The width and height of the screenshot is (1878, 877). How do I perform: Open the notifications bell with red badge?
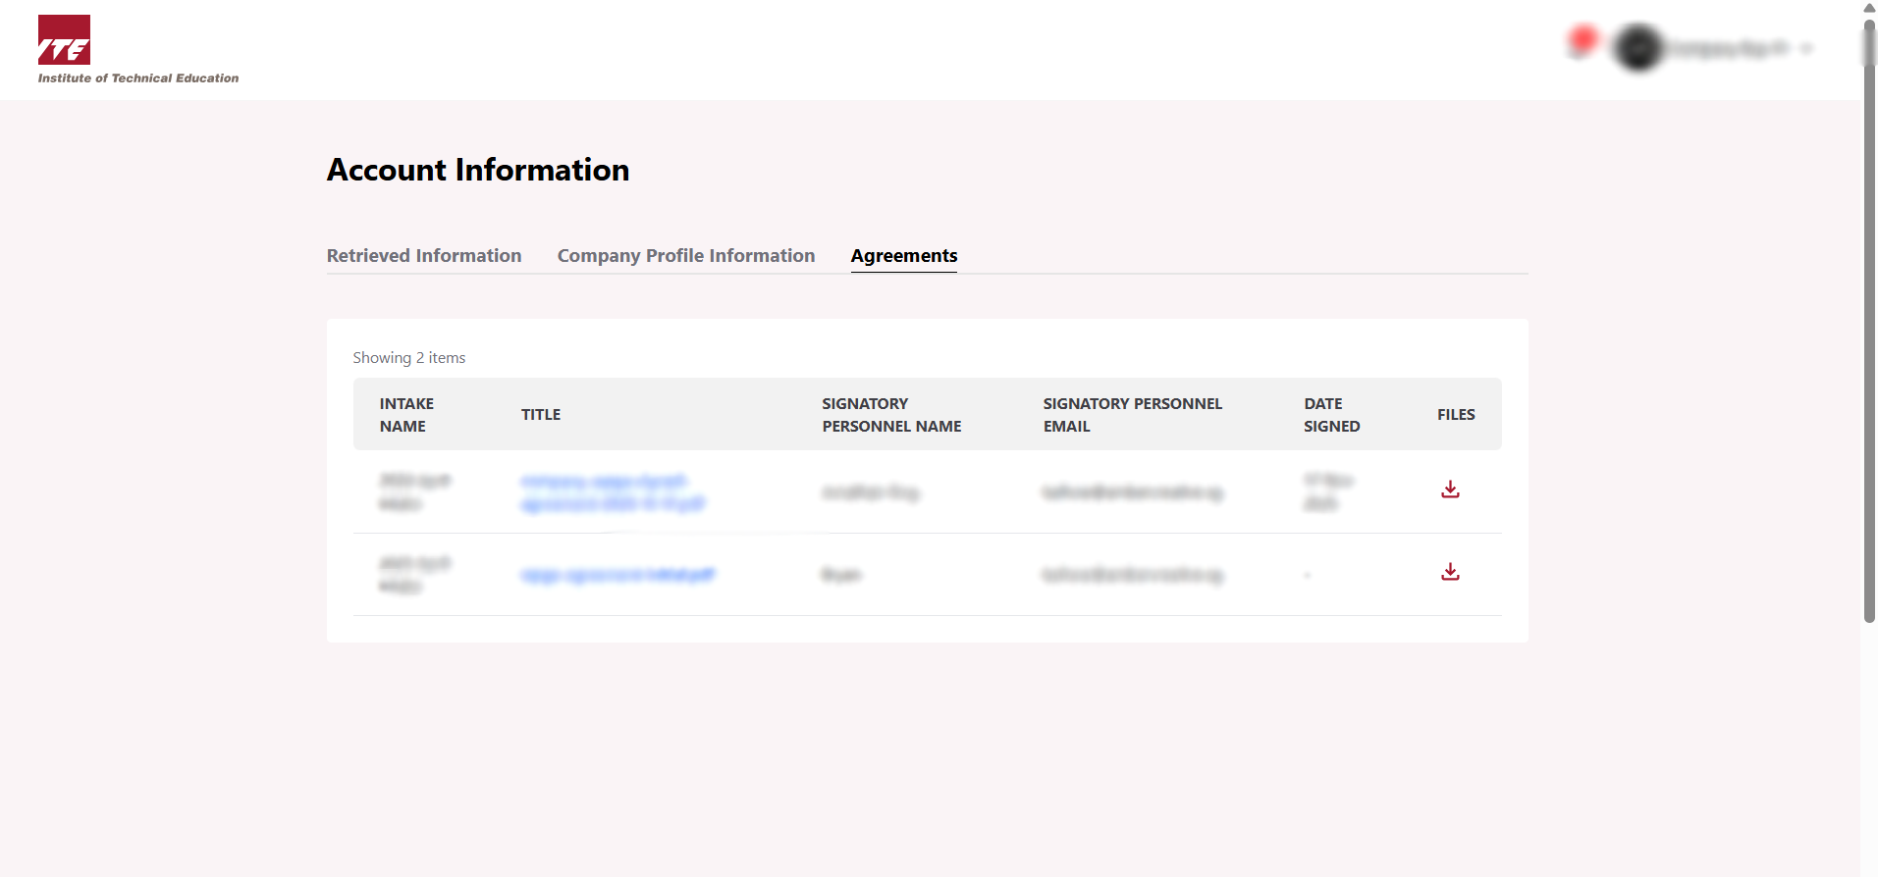[1581, 43]
